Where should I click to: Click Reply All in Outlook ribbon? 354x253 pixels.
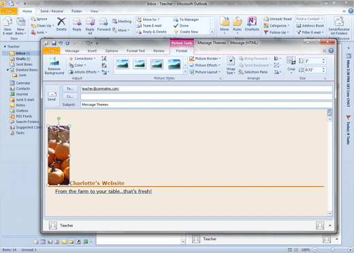click(x=90, y=26)
